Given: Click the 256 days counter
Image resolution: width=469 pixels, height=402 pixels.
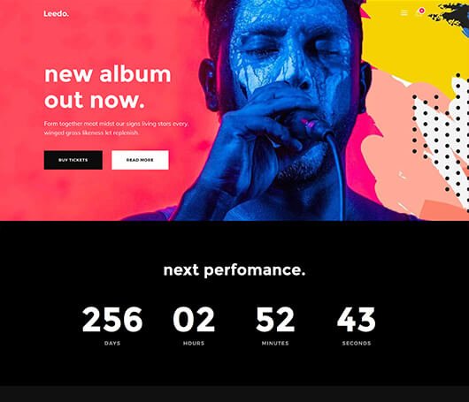Looking at the screenshot, I should tap(112, 319).
